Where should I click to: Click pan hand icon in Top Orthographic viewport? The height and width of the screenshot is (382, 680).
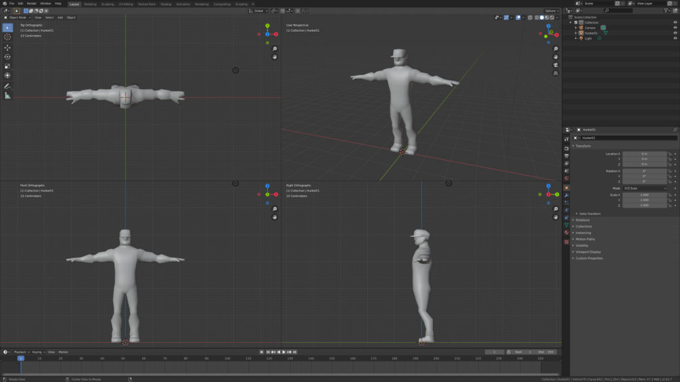coord(274,57)
